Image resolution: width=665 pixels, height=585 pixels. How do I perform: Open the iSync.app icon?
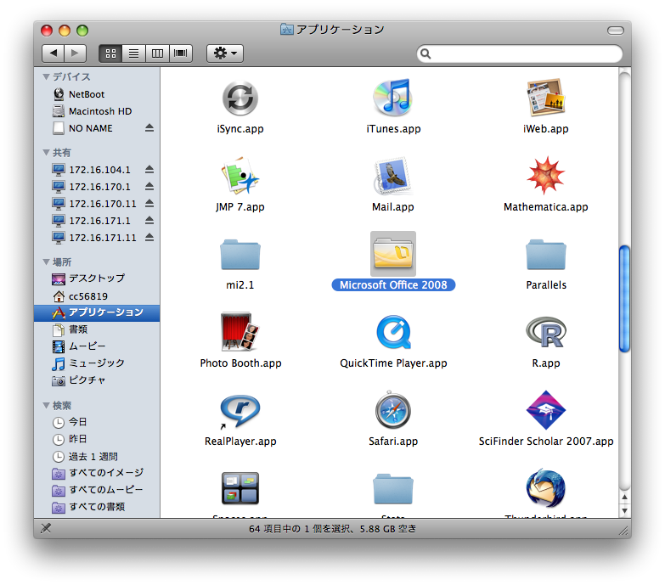click(240, 98)
